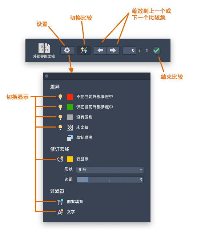
Task: Zoom to next comparison set arrow
Action: (113, 50)
